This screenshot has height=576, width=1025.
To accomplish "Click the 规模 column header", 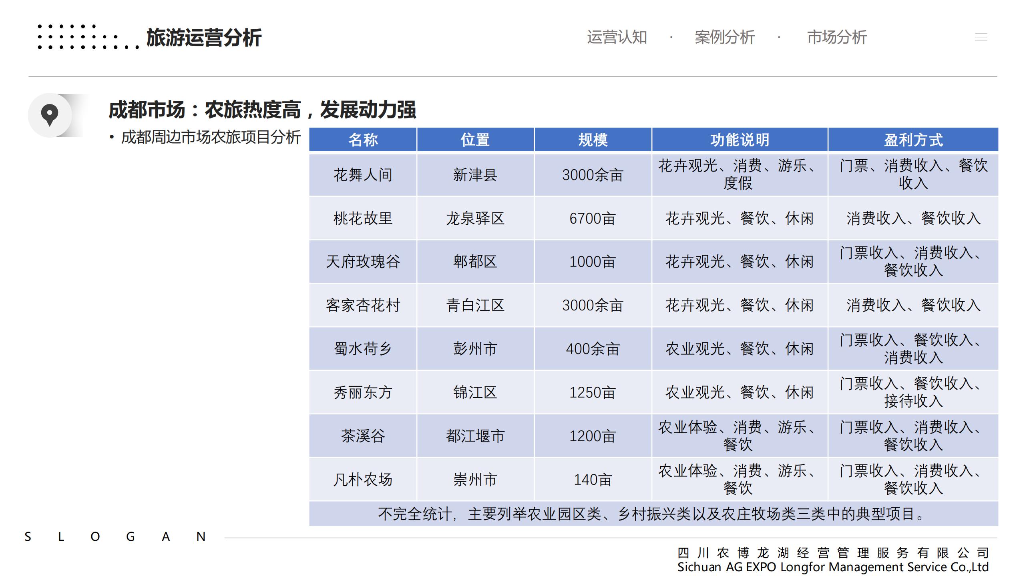I will pos(593,140).
